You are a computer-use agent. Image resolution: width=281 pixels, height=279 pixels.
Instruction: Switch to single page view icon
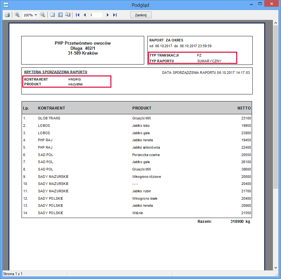pos(53,15)
